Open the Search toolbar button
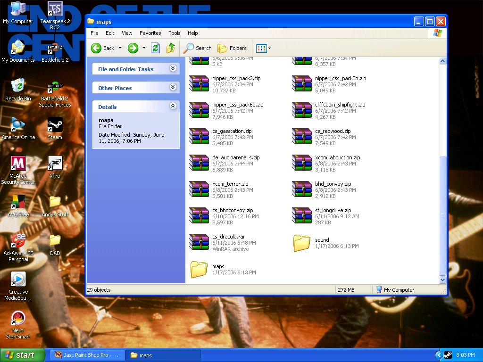 pyautogui.click(x=198, y=48)
